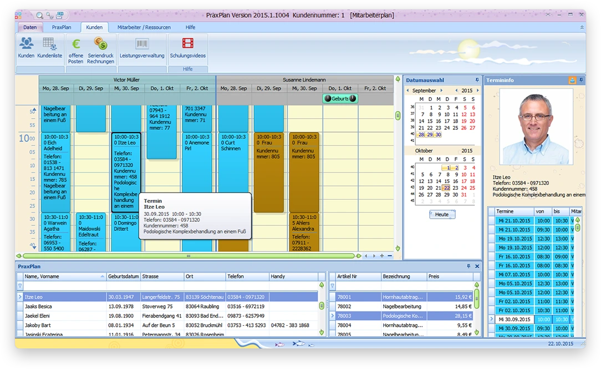Click the Heute button
This screenshot has height=369, width=601.
pos(442,214)
